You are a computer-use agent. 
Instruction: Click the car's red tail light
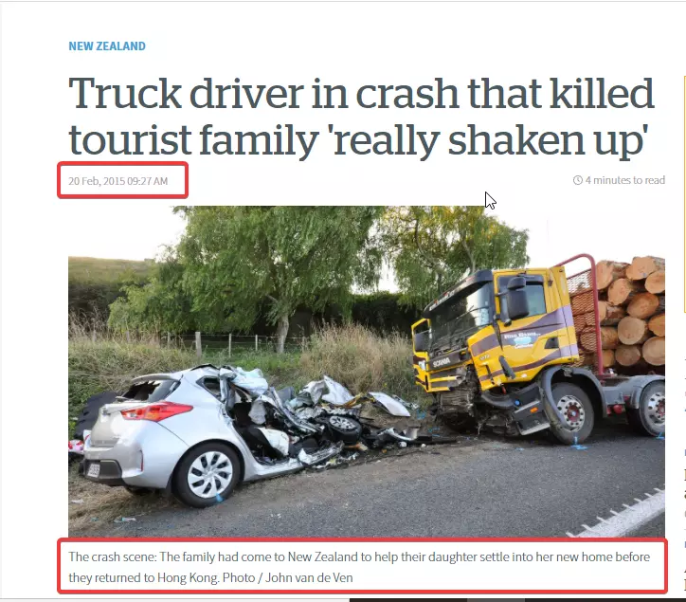(x=156, y=410)
